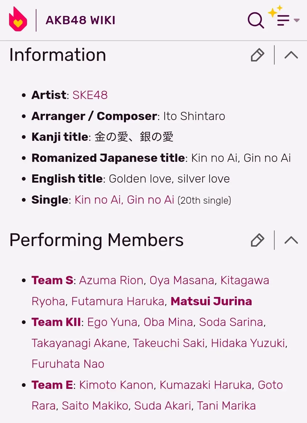Open Takayanagi Akane's profile link
Viewport: 307px width, 423px height.
coord(79,343)
